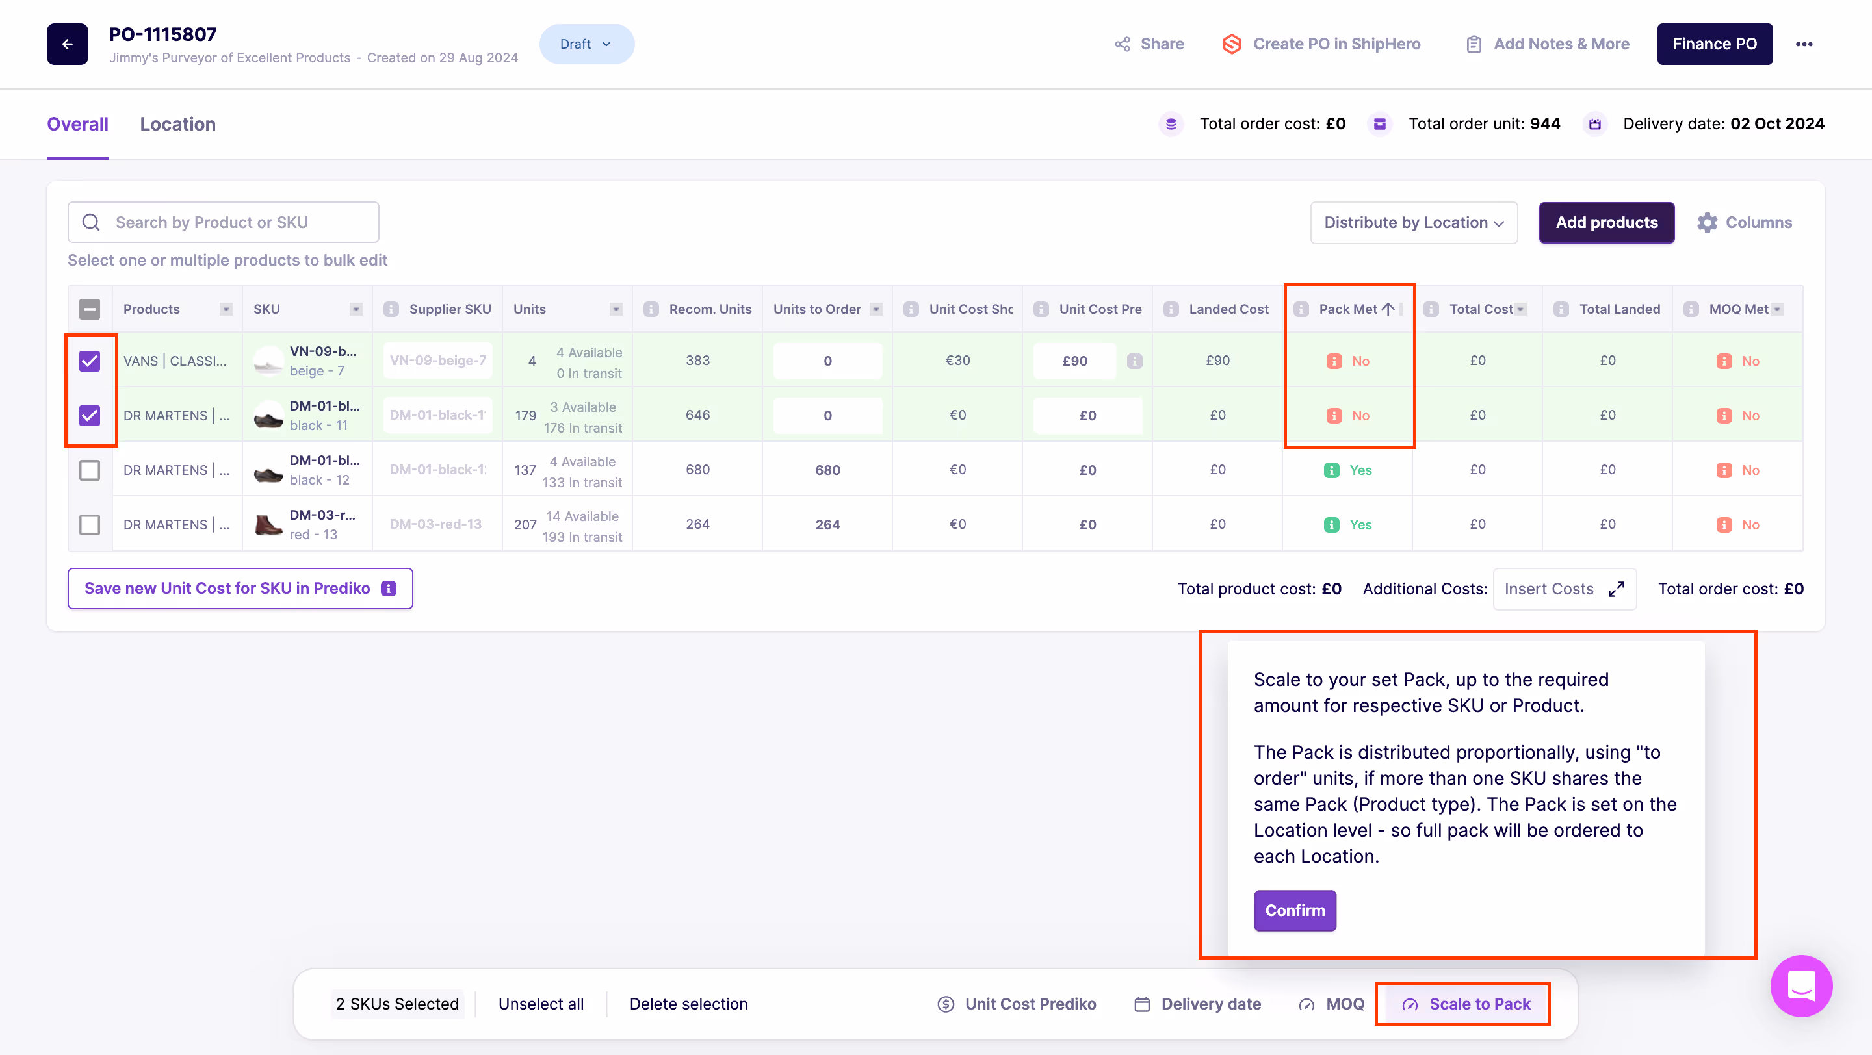Check the DM-03 red 13 row checkbox

90,524
